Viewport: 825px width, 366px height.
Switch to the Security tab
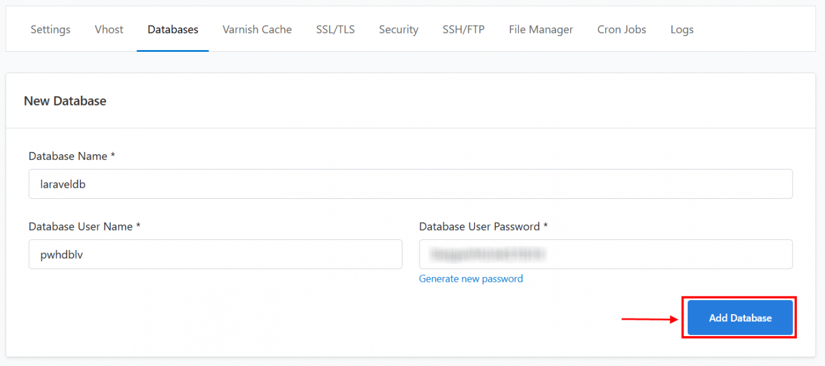coord(398,29)
